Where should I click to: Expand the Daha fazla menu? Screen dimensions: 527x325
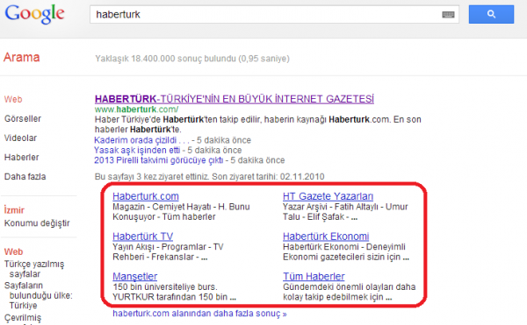[25, 177]
